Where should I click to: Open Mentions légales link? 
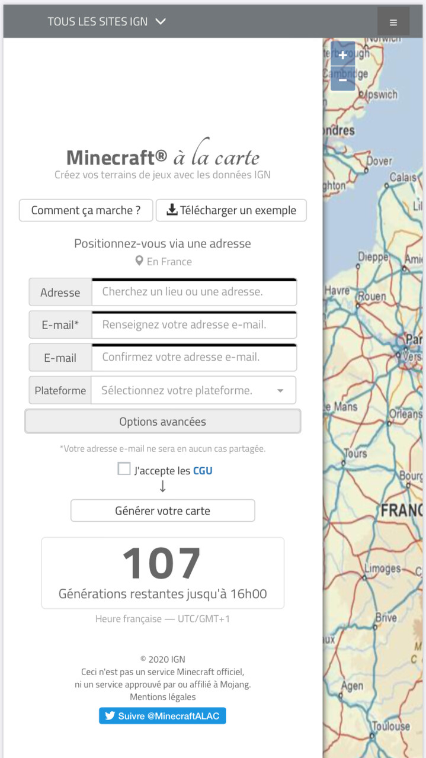pyautogui.click(x=162, y=697)
